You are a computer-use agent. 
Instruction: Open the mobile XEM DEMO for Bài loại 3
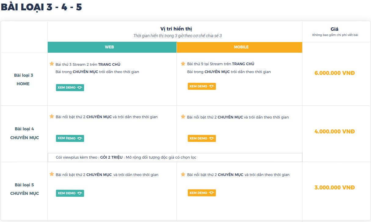[x=202, y=86]
